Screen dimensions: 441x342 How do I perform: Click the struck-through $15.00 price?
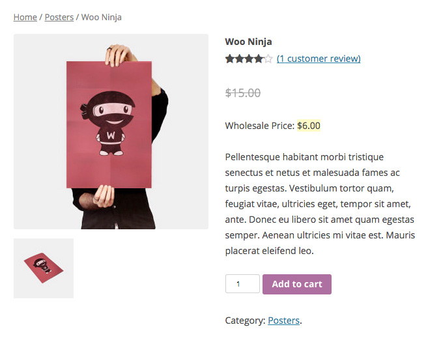[243, 93]
